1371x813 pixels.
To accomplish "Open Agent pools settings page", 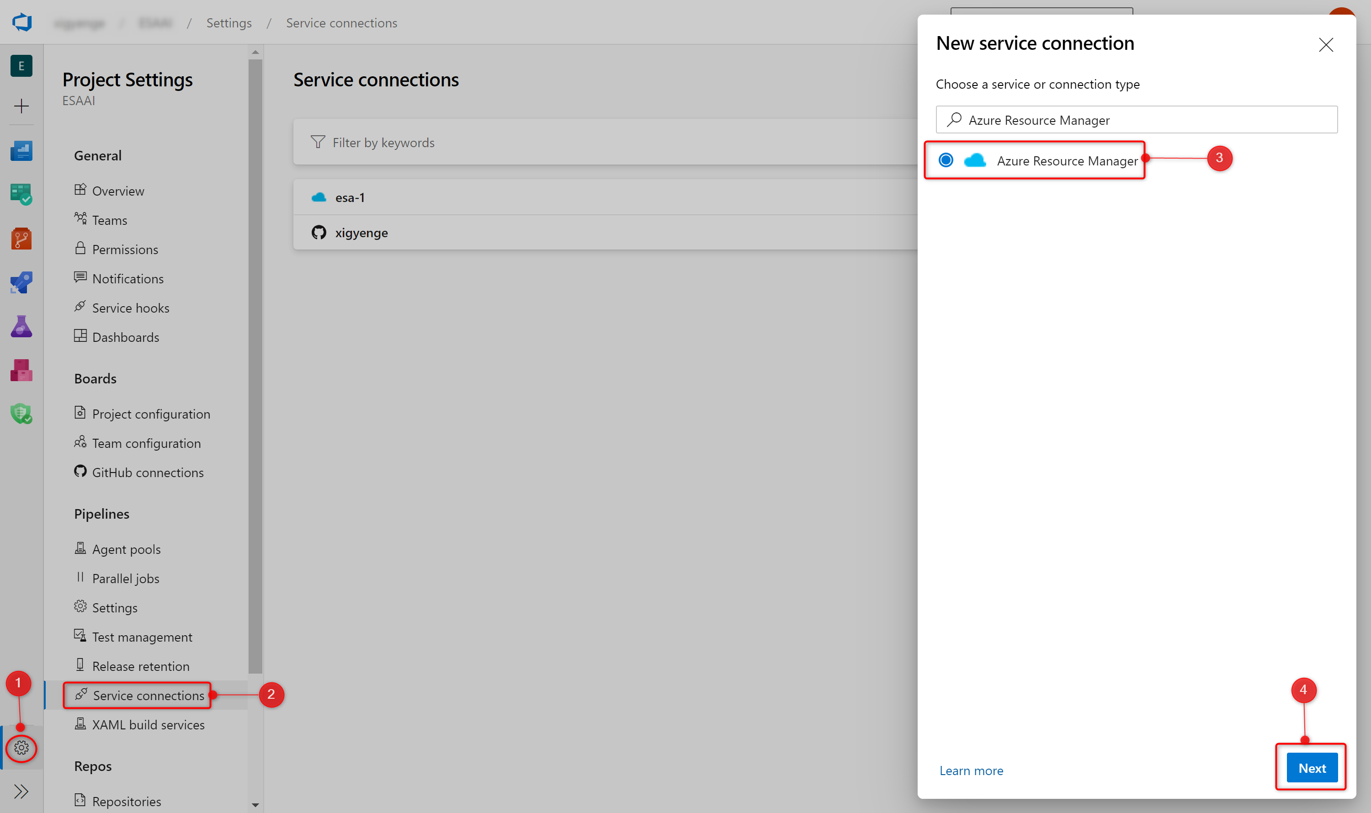I will pos(126,549).
